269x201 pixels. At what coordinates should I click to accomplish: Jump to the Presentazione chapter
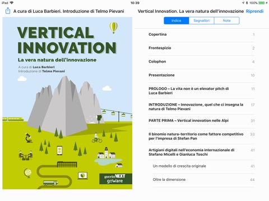pos(202,75)
